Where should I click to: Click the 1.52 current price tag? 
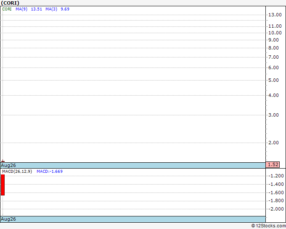tap(273, 164)
